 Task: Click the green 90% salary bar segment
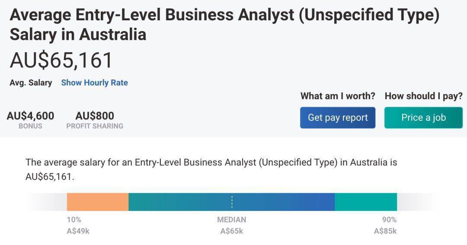(x=366, y=202)
